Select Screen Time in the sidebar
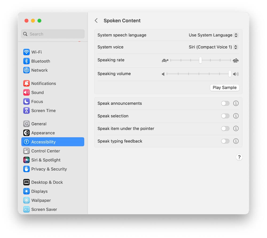267x238 pixels. [x=53, y=110]
